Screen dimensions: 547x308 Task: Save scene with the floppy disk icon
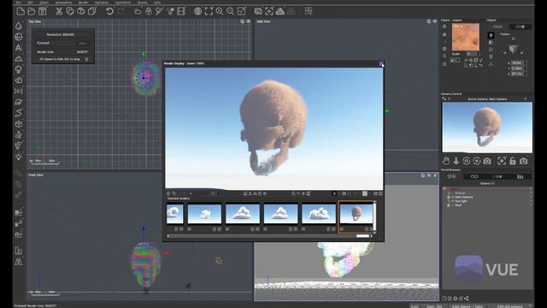42,11
